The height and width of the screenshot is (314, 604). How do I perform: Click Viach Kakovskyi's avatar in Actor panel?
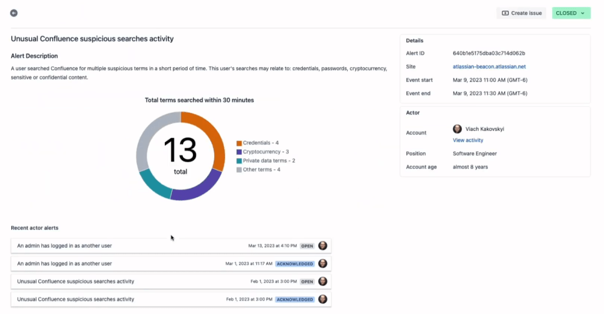coord(457,129)
